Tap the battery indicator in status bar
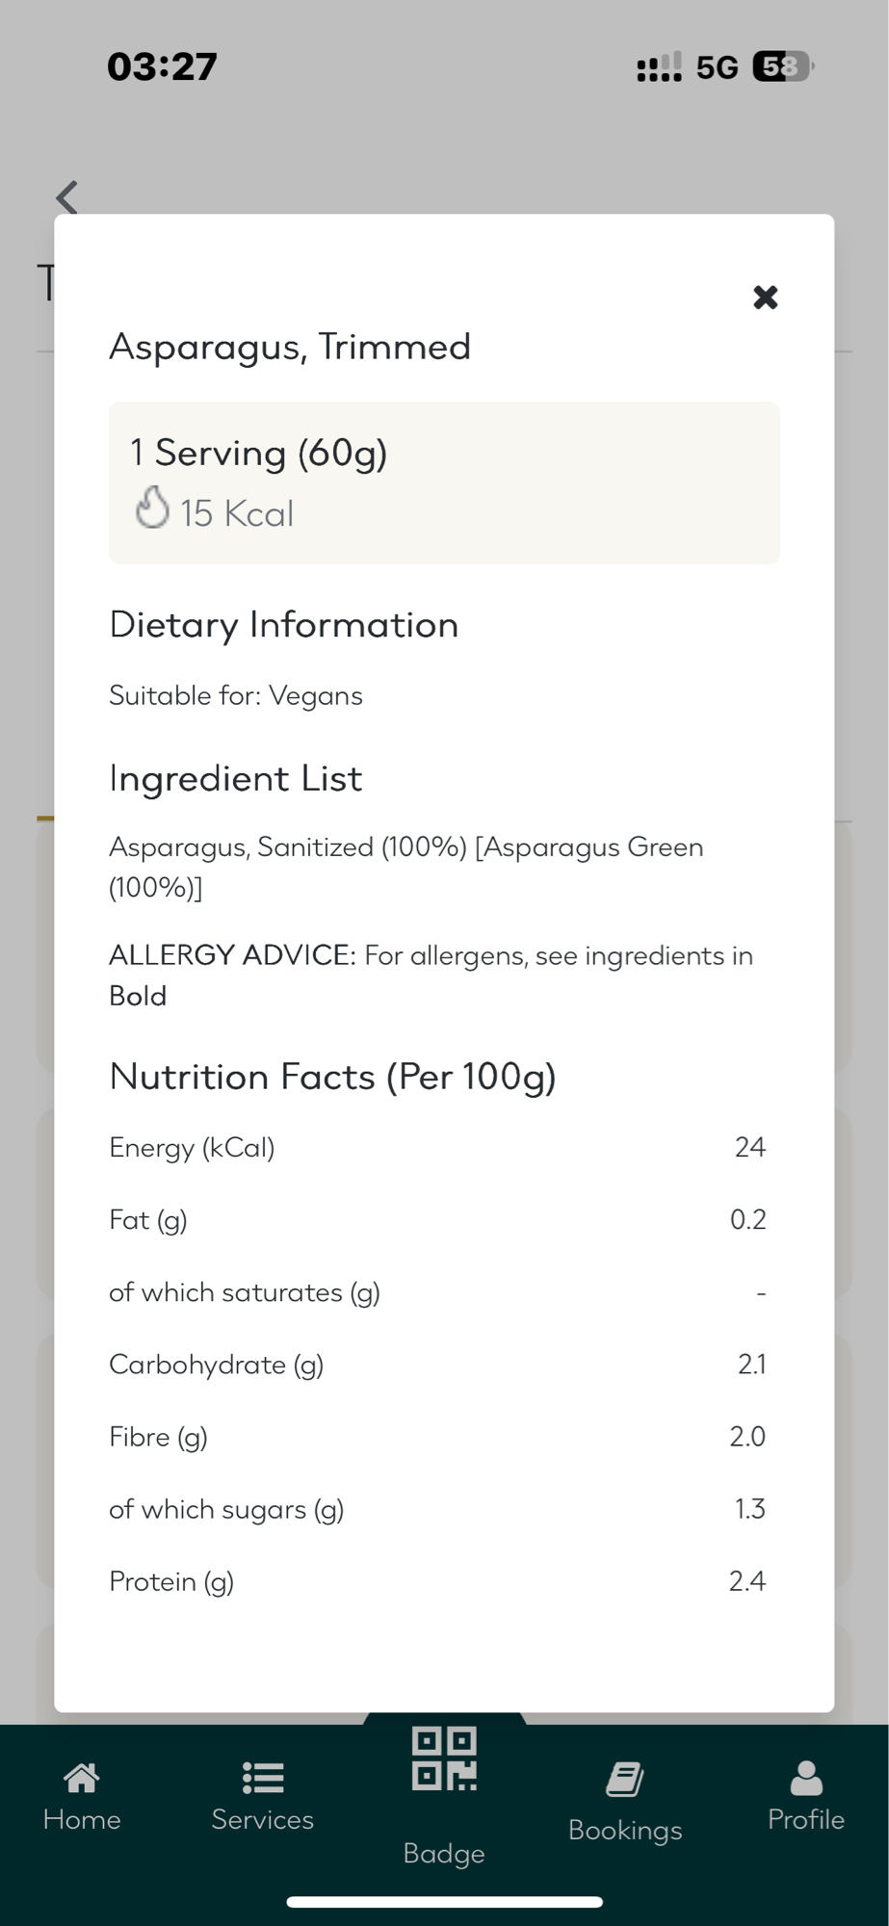The image size is (889, 1926). click(782, 66)
